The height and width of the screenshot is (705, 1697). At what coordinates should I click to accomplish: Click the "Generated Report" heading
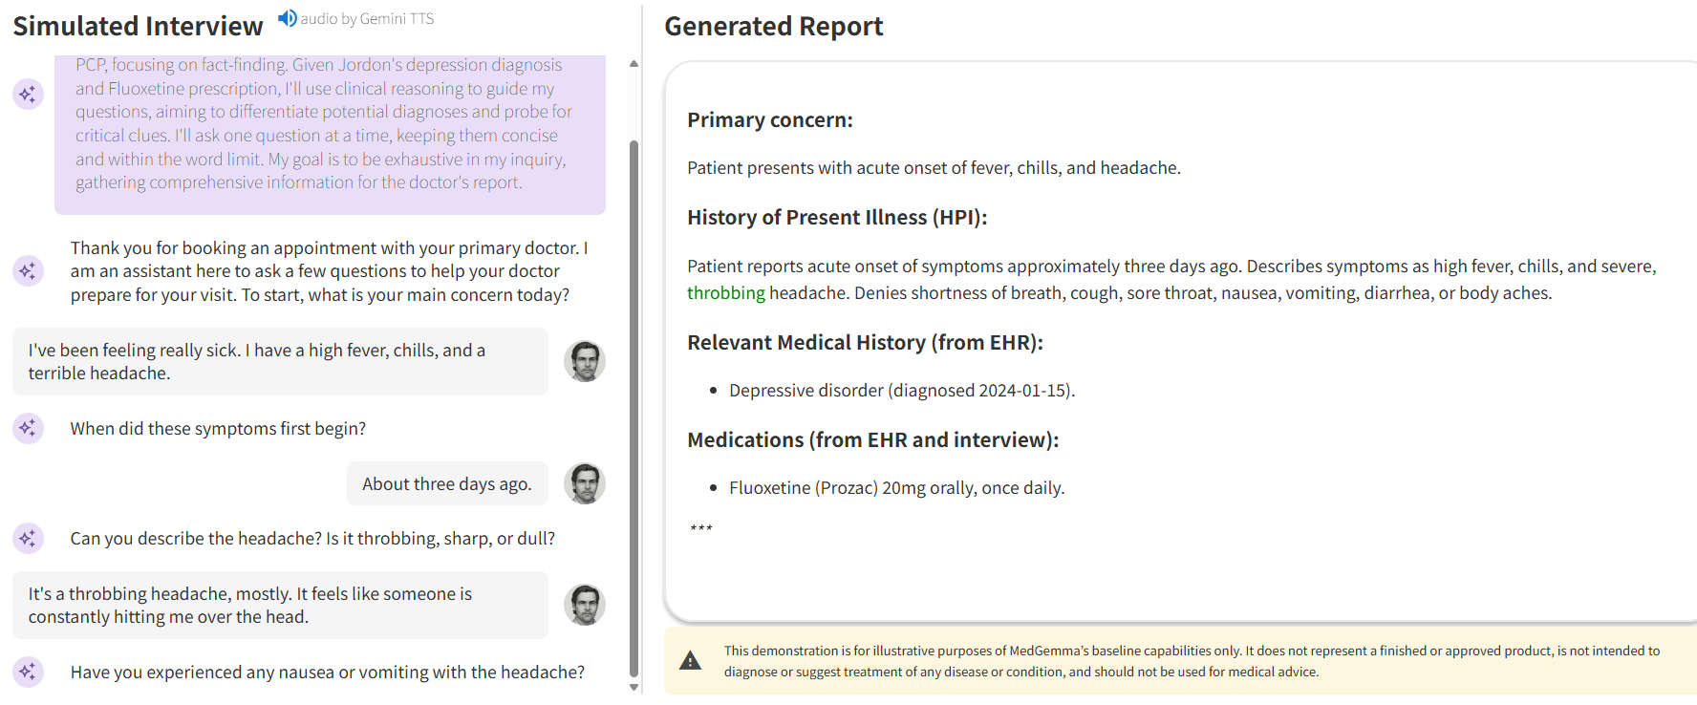click(773, 27)
